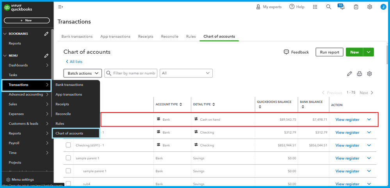This screenshot has width=390, height=188.
Task: Click Filter by name or number field
Action: (x=131, y=73)
